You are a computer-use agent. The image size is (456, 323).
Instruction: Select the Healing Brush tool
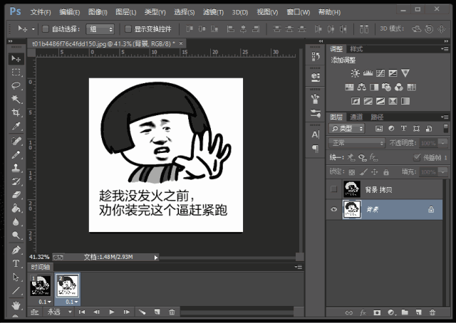pyautogui.click(x=16, y=141)
